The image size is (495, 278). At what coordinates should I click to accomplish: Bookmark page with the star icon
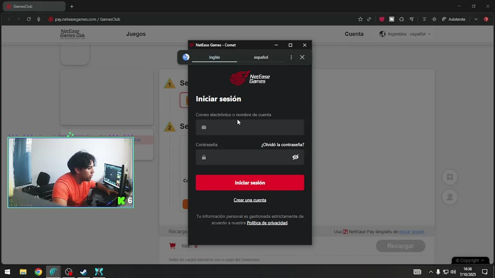click(x=360, y=19)
